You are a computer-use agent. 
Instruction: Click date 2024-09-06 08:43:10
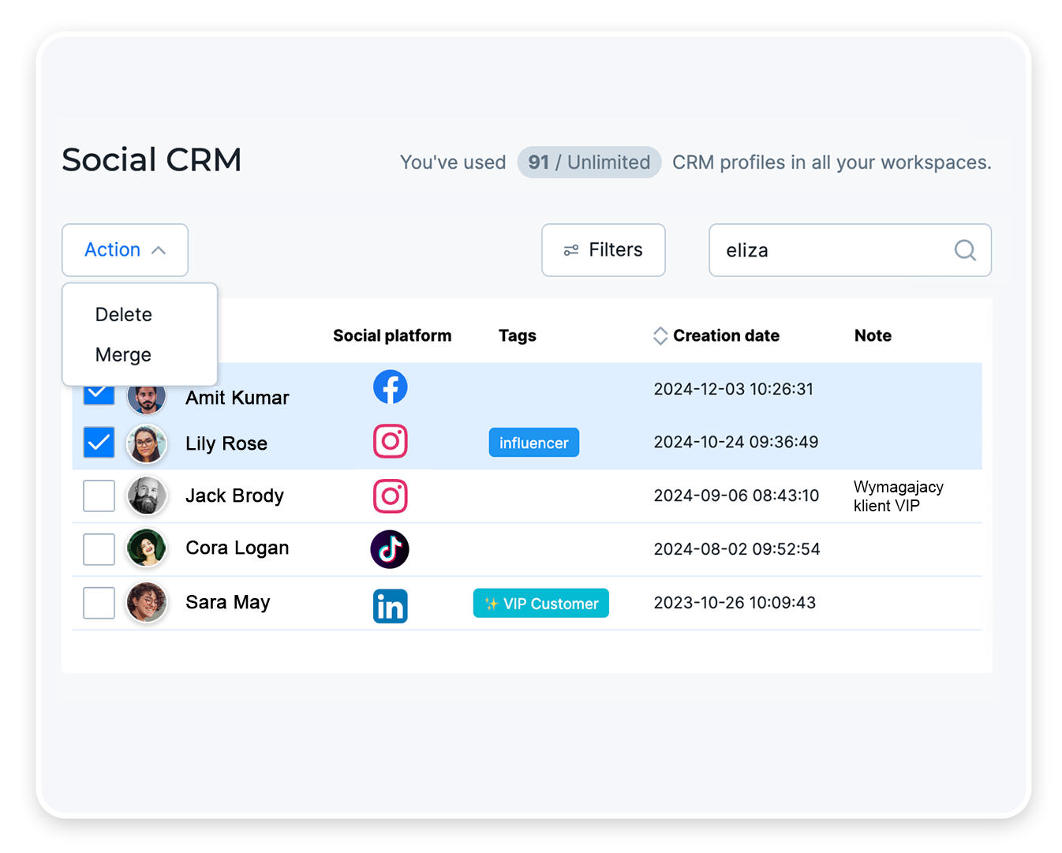pos(736,496)
